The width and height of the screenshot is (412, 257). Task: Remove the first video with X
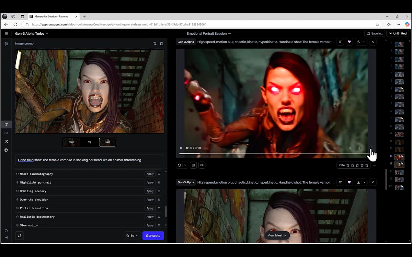pyautogui.click(x=373, y=42)
